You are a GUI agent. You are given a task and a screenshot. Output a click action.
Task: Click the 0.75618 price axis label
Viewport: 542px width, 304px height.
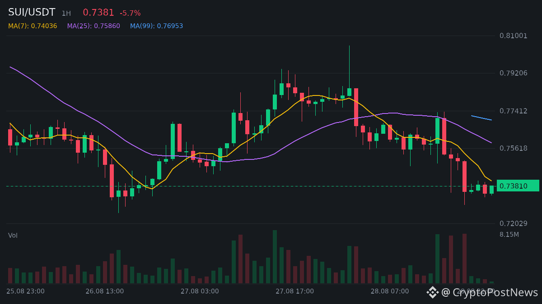pyautogui.click(x=514, y=148)
